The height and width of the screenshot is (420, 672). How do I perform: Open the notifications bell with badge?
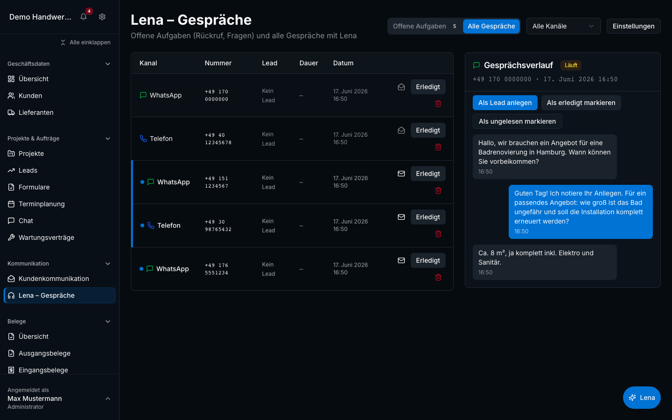[84, 17]
